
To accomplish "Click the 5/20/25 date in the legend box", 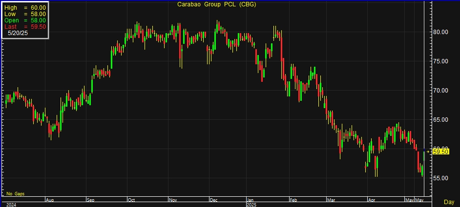I will [x=18, y=33].
